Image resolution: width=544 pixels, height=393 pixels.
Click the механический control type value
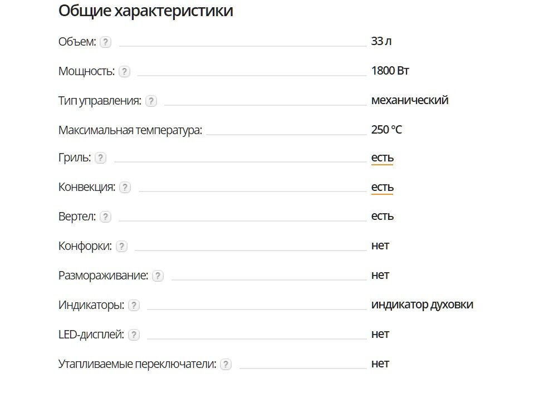pos(410,100)
